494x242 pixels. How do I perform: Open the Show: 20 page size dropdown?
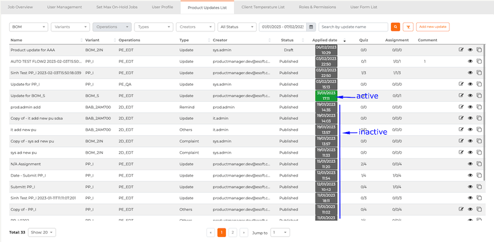point(42,233)
